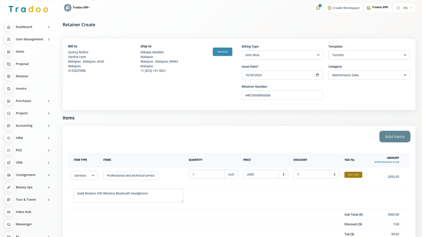Click the Proposal icon in sidebar
Screen dimensions: 422x237
tap(9, 64)
